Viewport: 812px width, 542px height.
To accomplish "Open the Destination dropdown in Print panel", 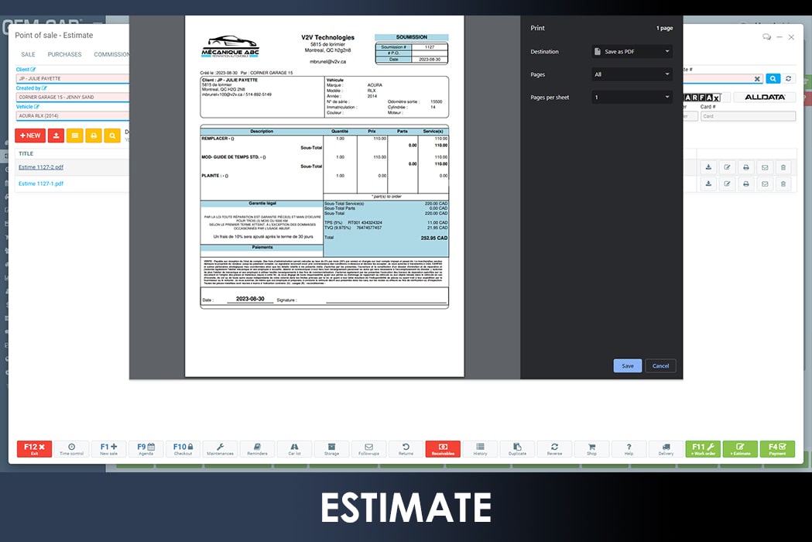I will tap(632, 52).
